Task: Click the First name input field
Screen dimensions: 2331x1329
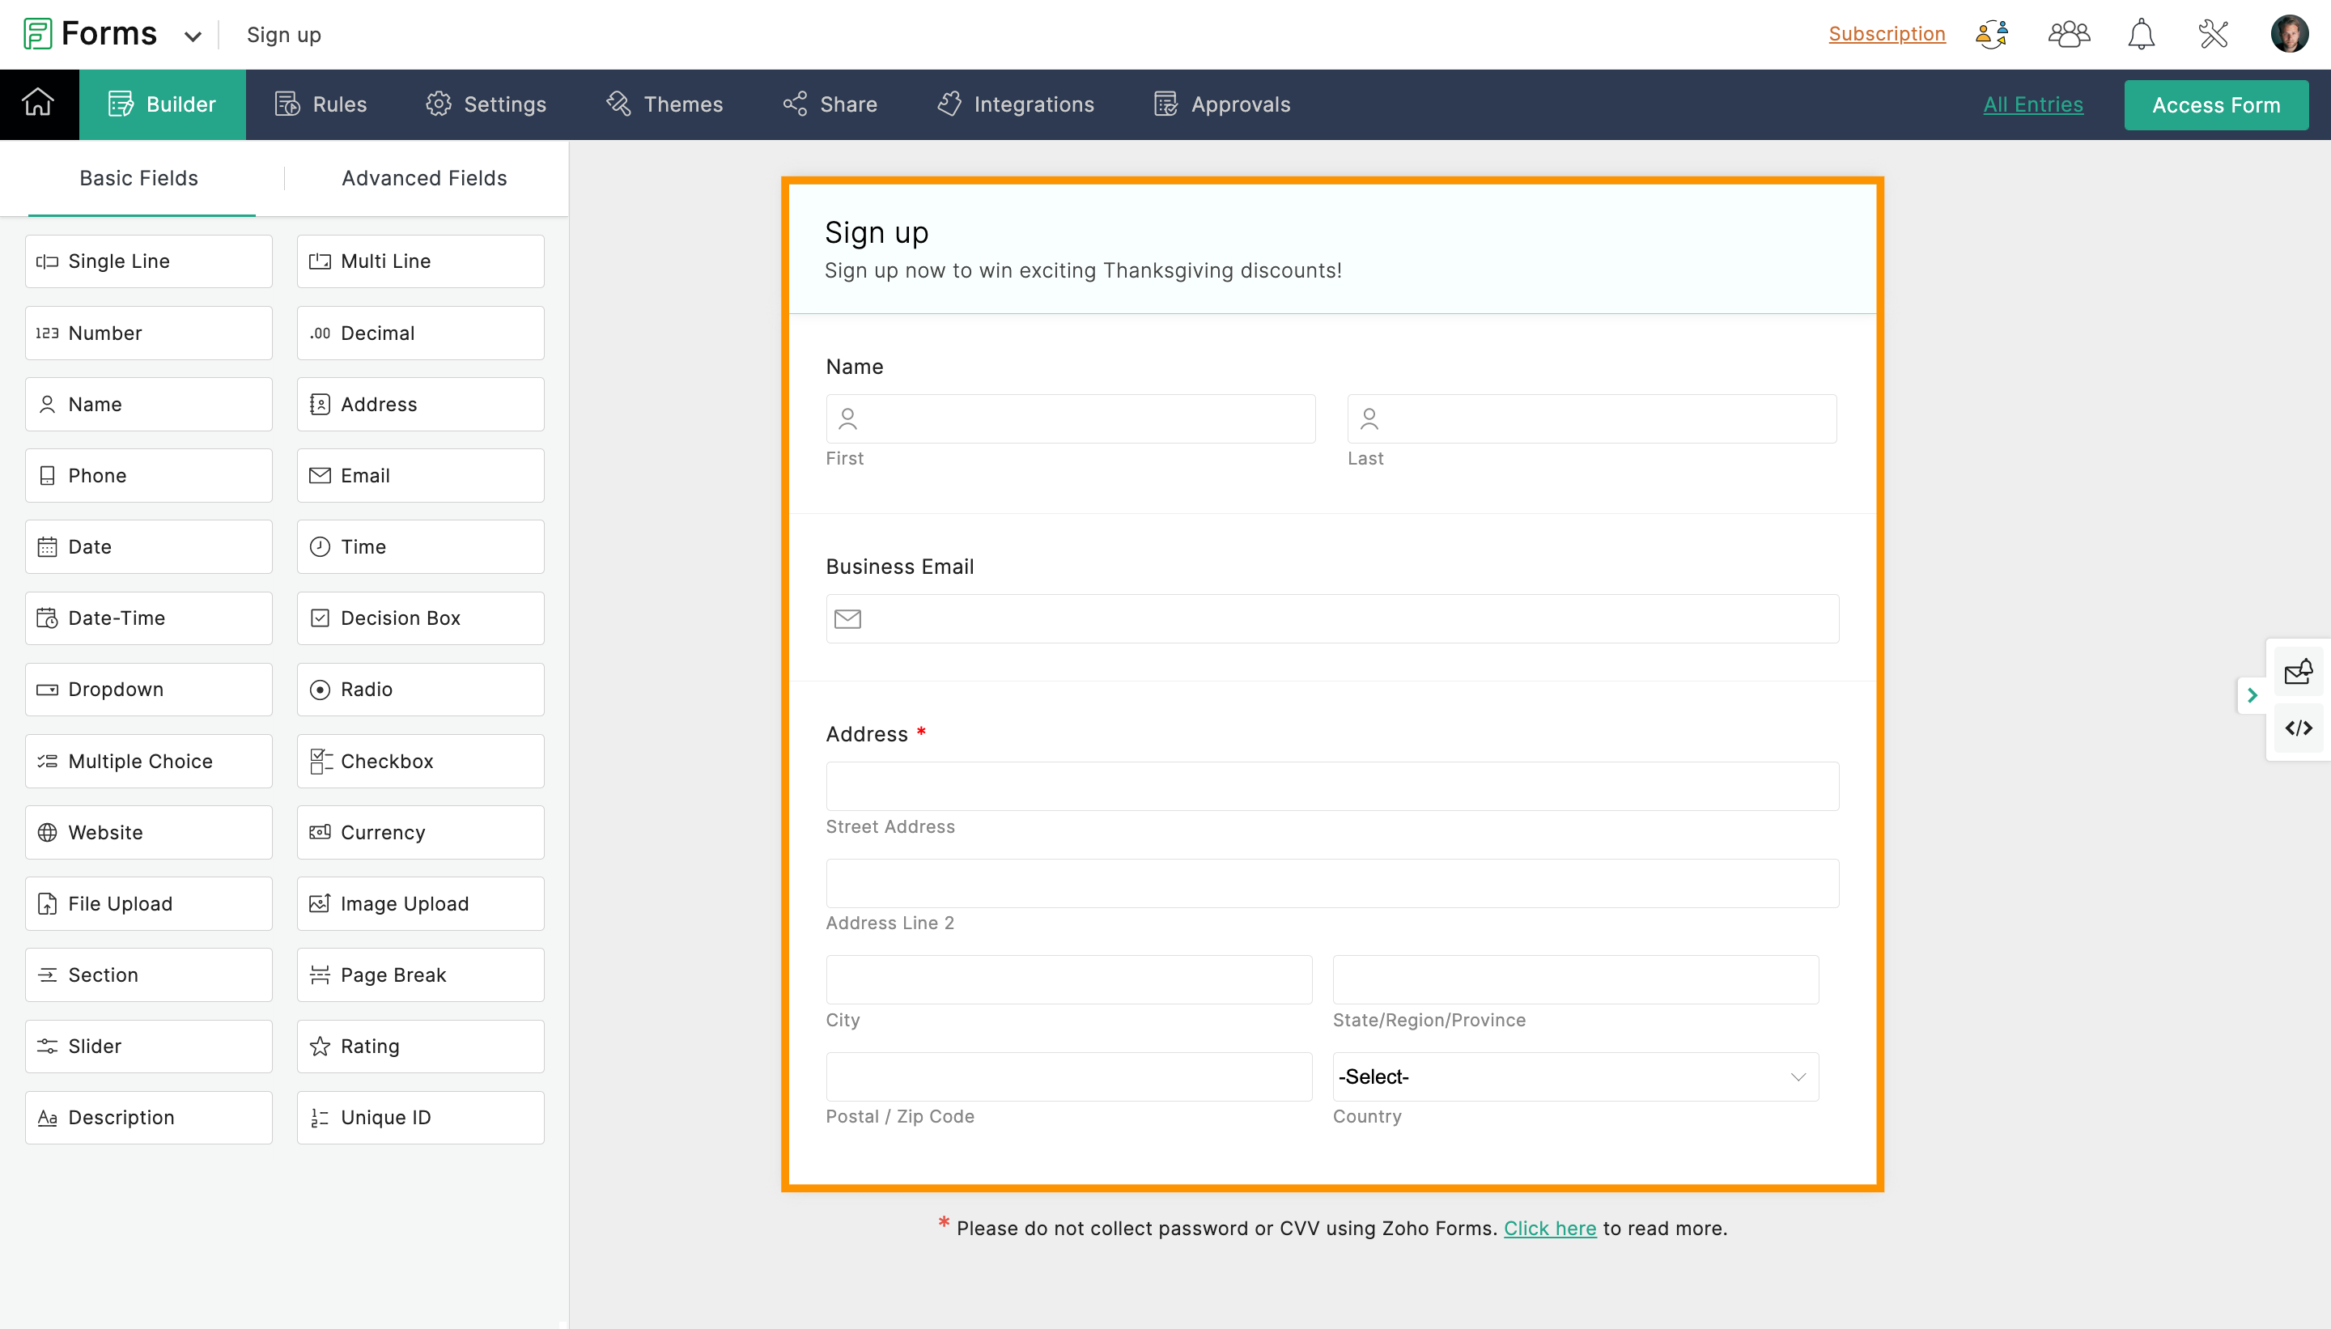Action: [x=1068, y=419]
